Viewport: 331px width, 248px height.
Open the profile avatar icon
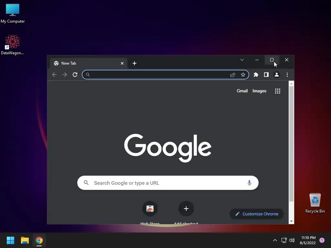pos(277,75)
